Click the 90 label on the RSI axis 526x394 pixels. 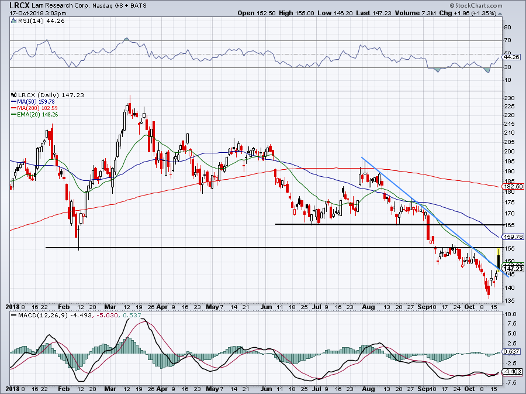[x=507, y=27]
